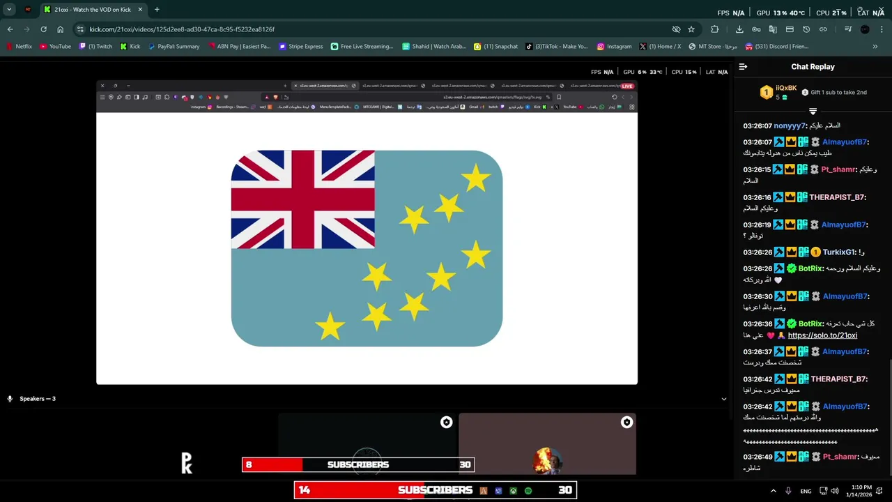
Task: Select the 21oxi Watch the VOD tab
Action: click(x=92, y=10)
